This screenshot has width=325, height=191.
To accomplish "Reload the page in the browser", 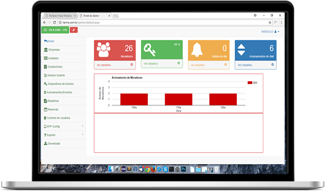I will 54,22.
